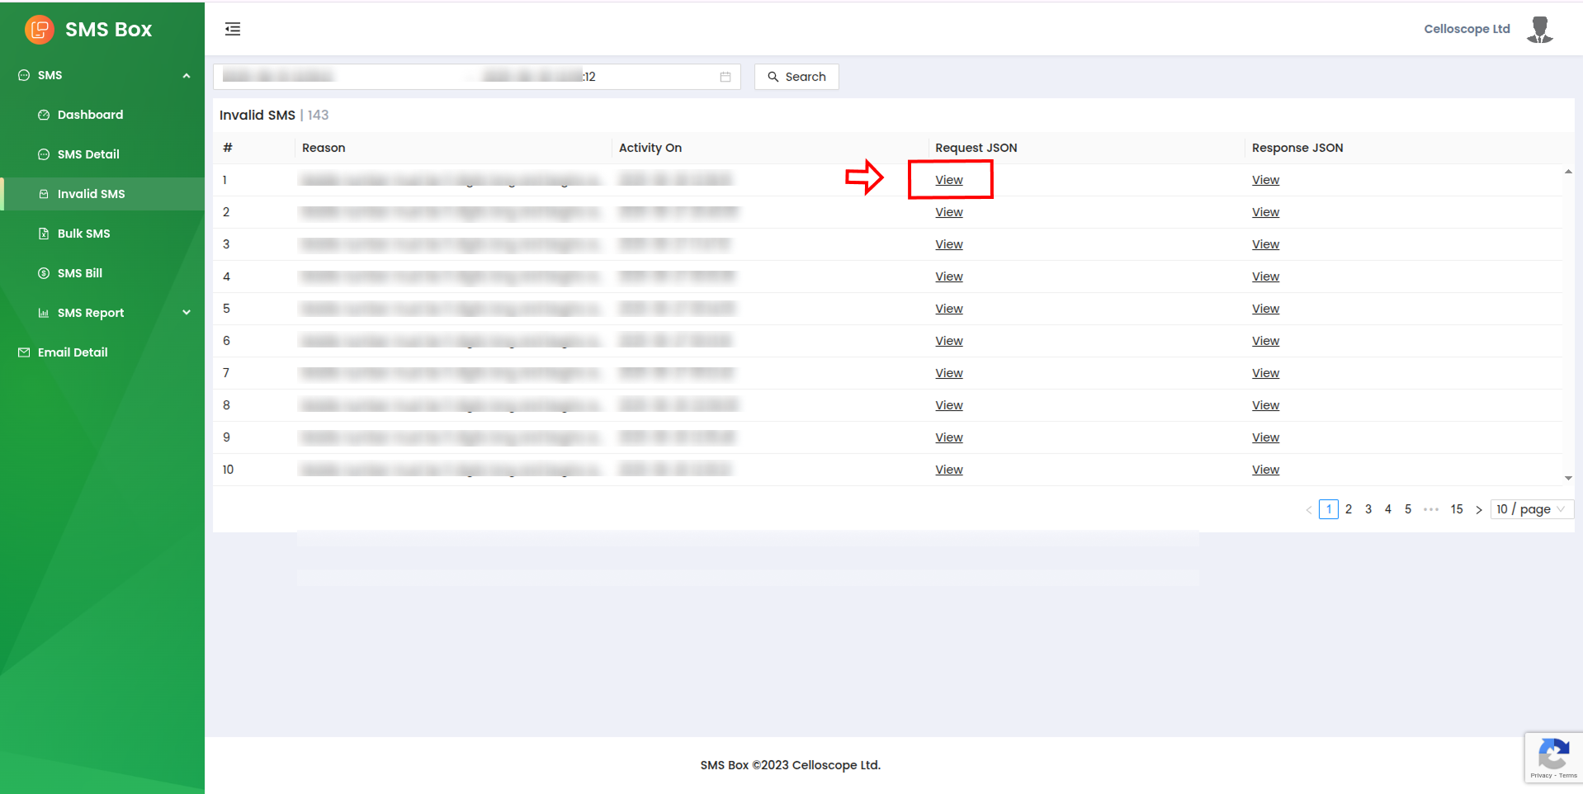
Task: Open Email Detail menu item
Action: pyautogui.click(x=73, y=352)
